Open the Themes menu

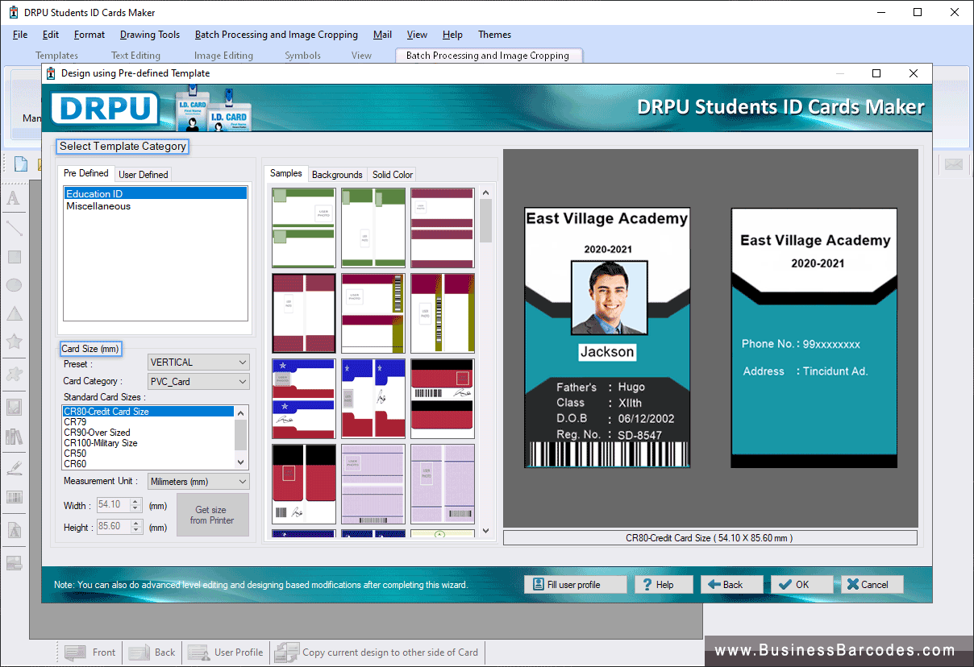(494, 35)
